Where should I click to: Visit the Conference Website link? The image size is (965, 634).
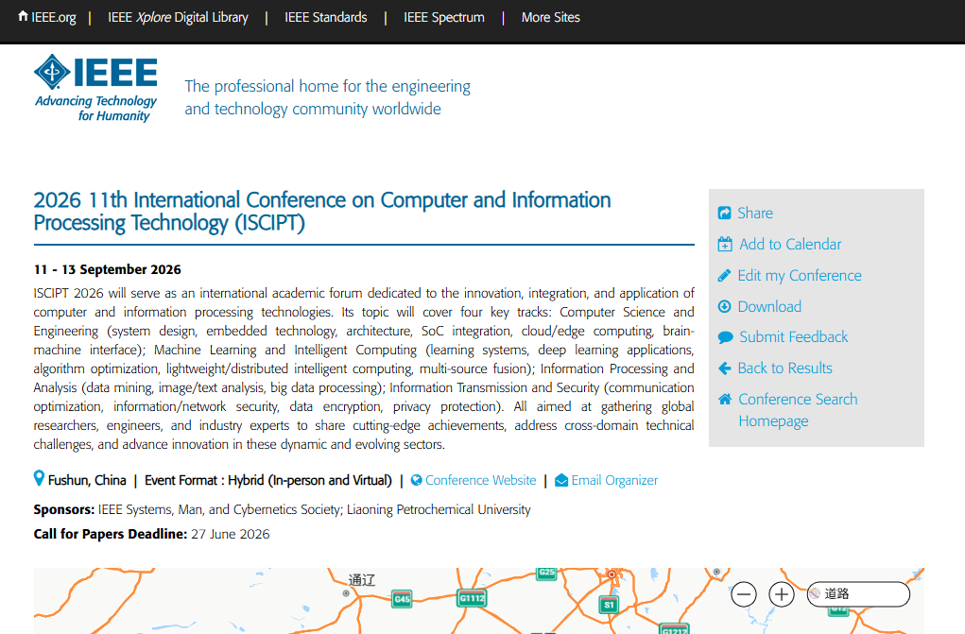tap(481, 480)
